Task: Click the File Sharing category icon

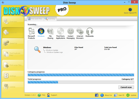Action: tap(50, 31)
